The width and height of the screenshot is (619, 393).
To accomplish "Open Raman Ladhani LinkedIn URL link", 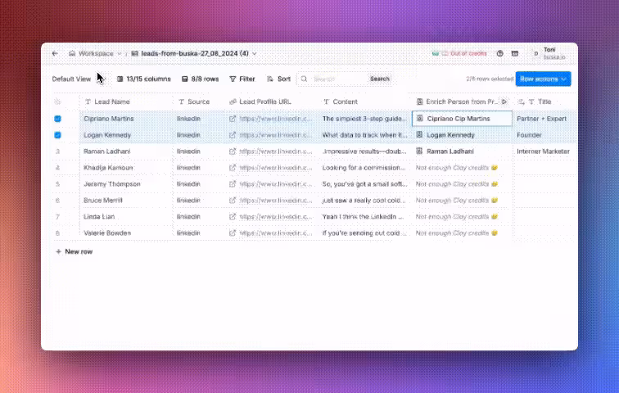I will tap(276, 151).
